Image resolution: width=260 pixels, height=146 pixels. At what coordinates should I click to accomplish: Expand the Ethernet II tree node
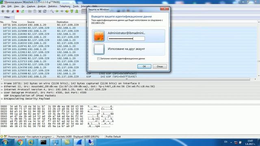tap(2, 86)
